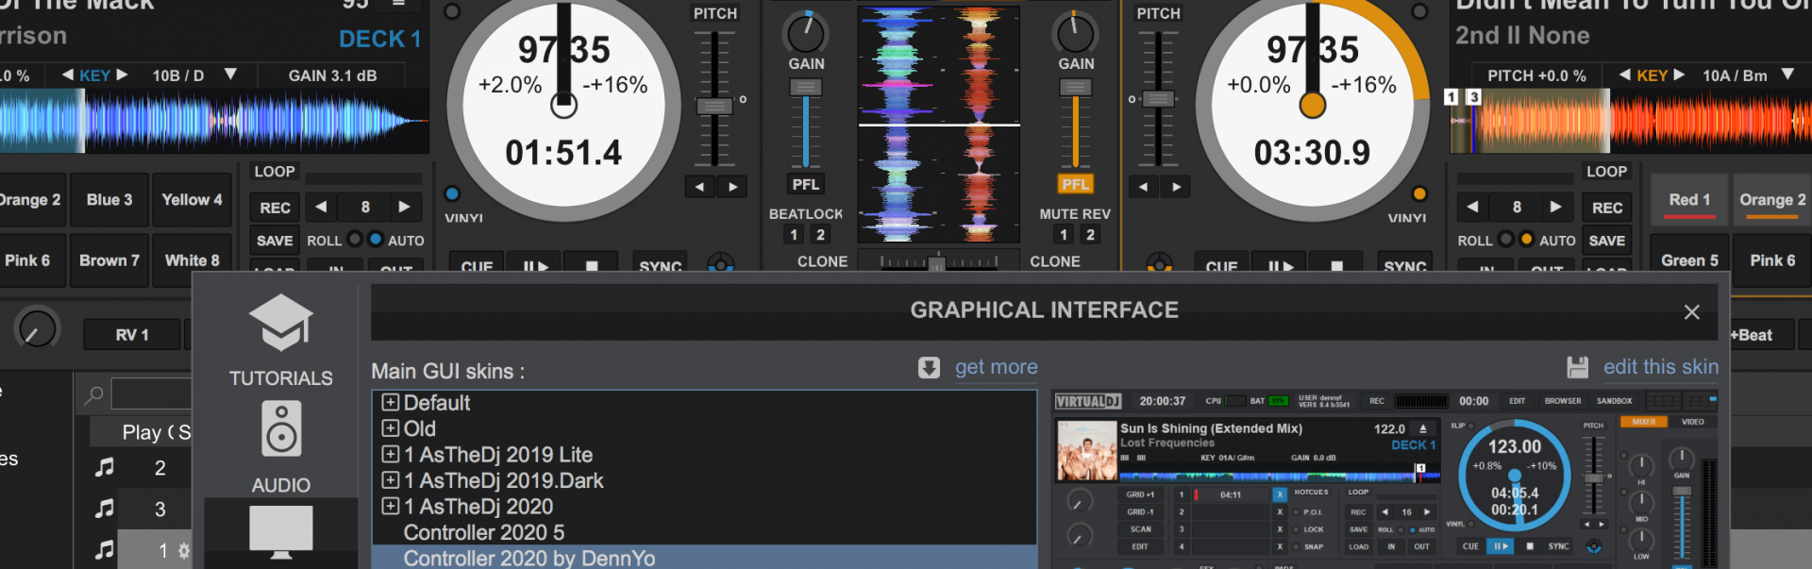Image resolution: width=1812 pixels, height=569 pixels.
Task: Open the Audio settings tab
Action: click(x=280, y=447)
